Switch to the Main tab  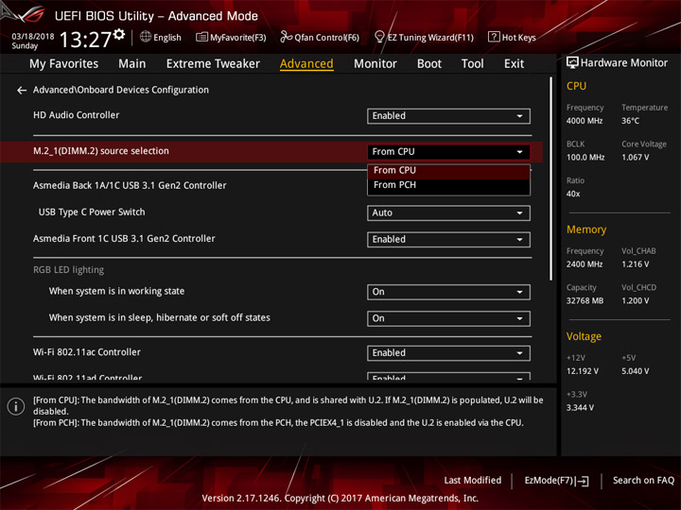point(132,64)
